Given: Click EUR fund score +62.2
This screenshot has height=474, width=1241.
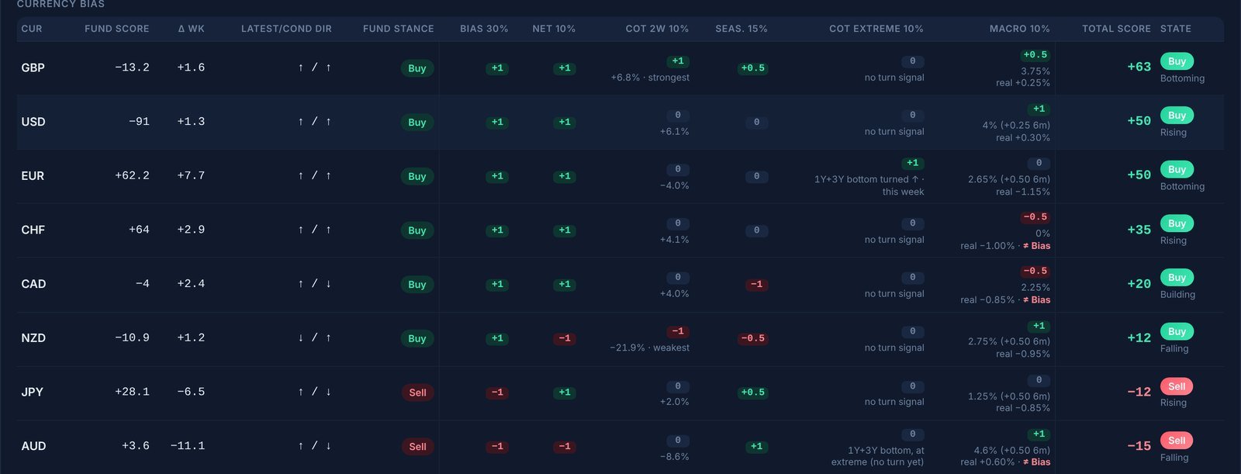Looking at the screenshot, I should pyautogui.click(x=132, y=176).
